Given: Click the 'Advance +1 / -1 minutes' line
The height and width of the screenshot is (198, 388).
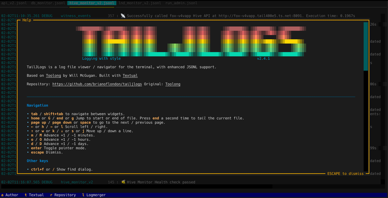Looking at the screenshot, I should 61,135.
